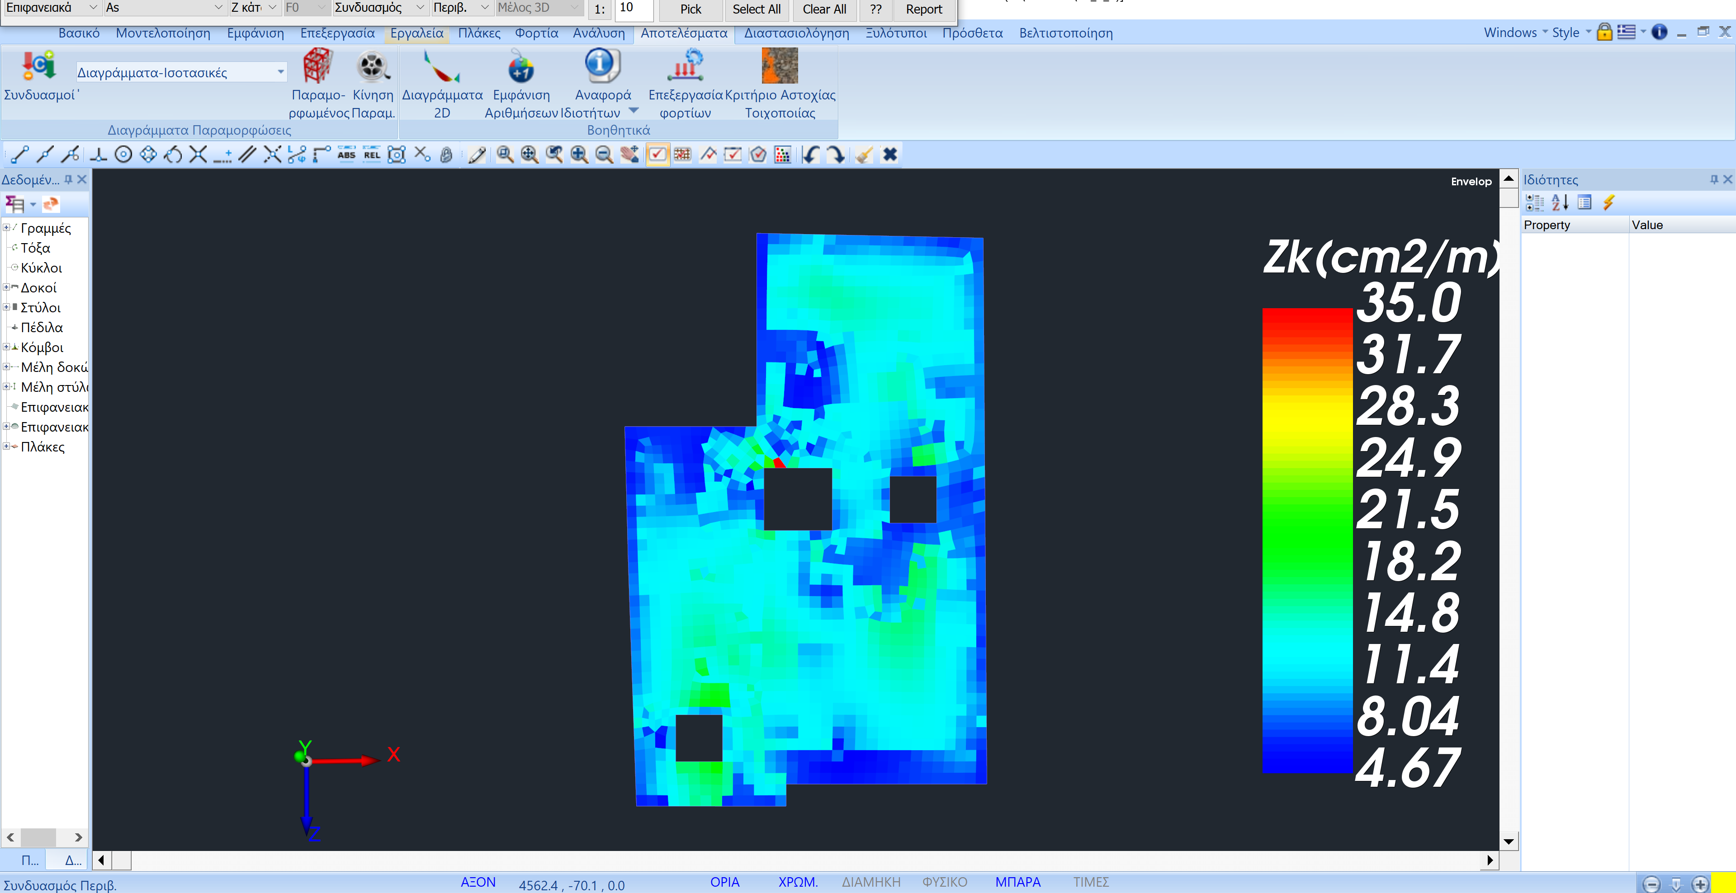1736x893 pixels.
Task: Select the ABS coordinates snap icon
Action: (x=346, y=155)
